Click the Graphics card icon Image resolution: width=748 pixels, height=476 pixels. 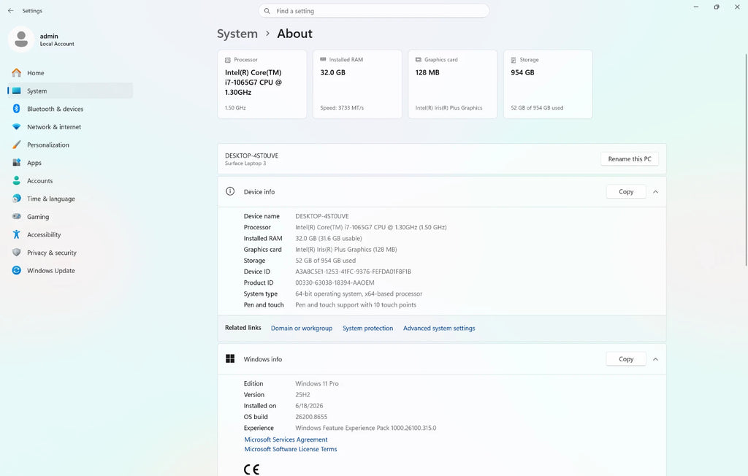tap(419, 60)
